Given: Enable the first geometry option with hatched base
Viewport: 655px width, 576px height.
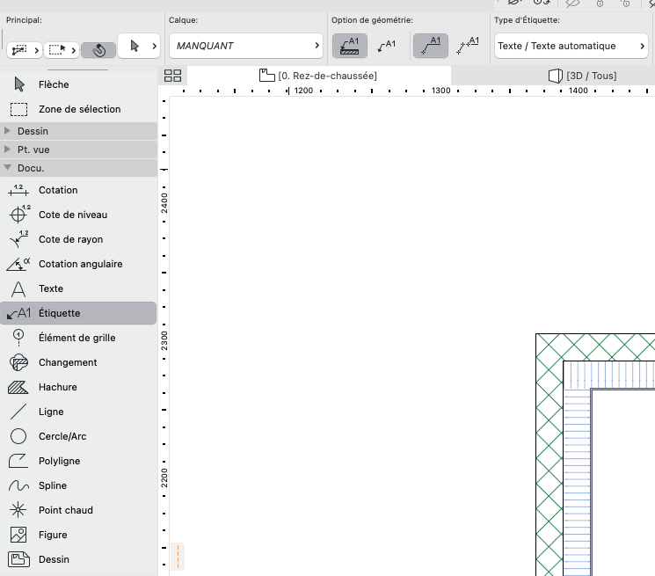Looking at the screenshot, I should [350, 46].
